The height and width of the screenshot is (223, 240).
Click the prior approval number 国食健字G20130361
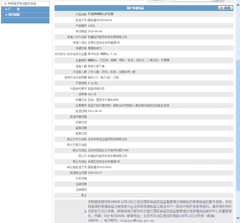click(x=100, y=167)
